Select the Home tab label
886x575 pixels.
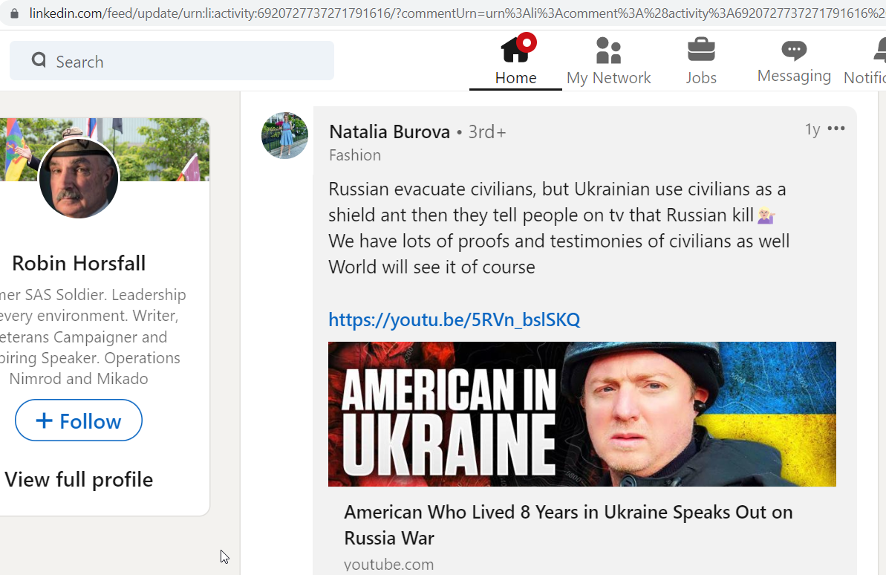click(515, 77)
